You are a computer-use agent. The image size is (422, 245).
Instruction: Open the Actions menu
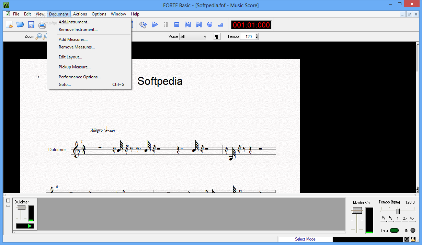click(80, 14)
